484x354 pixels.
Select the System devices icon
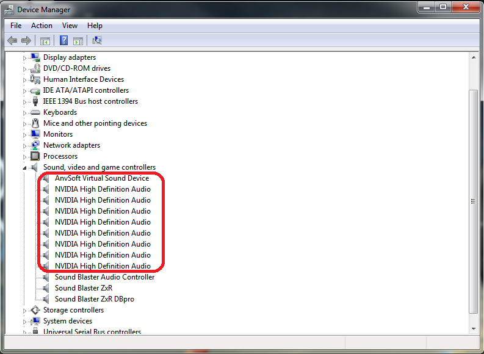coord(35,321)
